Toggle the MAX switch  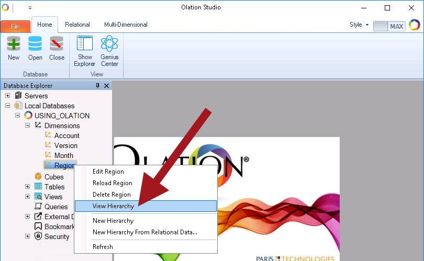[x=389, y=26]
